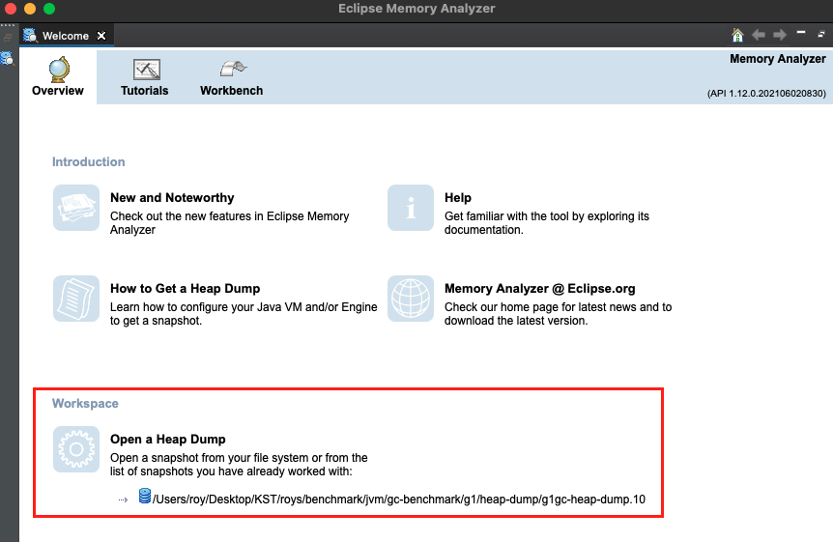Switch to the Overview label
833x542 pixels.
point(58,91)
